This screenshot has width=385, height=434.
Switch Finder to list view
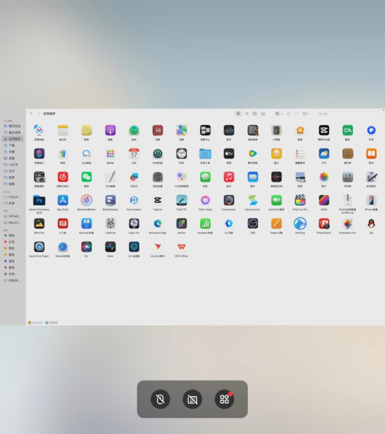pyautogui.click(x=246, y=113)
